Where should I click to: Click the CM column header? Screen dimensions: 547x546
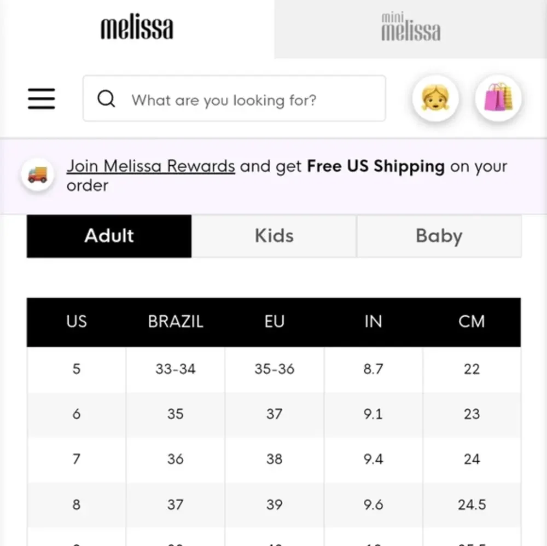pyautogui.click(x=472, y=322)
